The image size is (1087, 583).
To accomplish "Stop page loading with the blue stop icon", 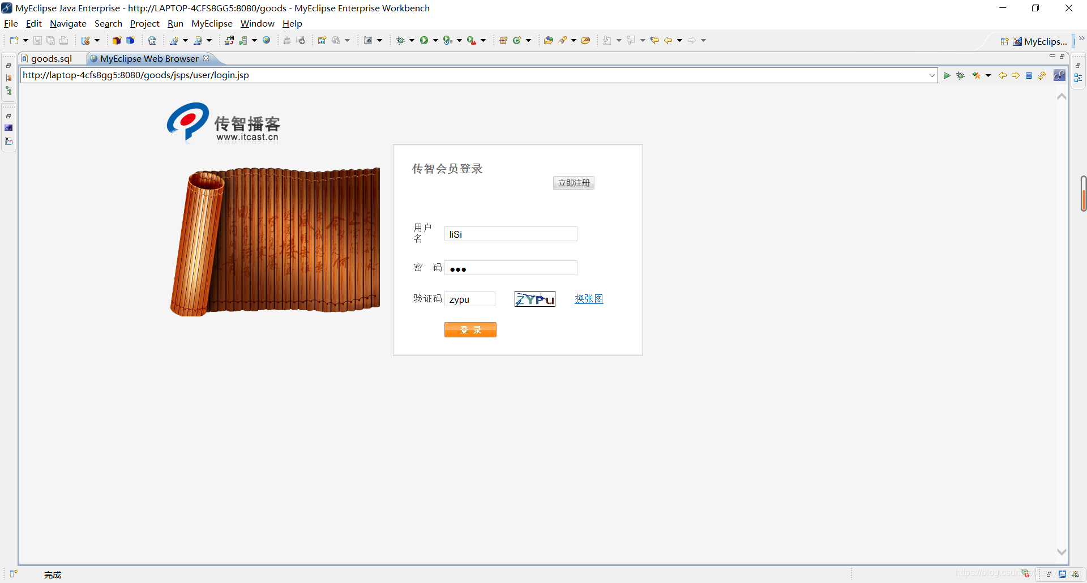I will coord(1029,75).
